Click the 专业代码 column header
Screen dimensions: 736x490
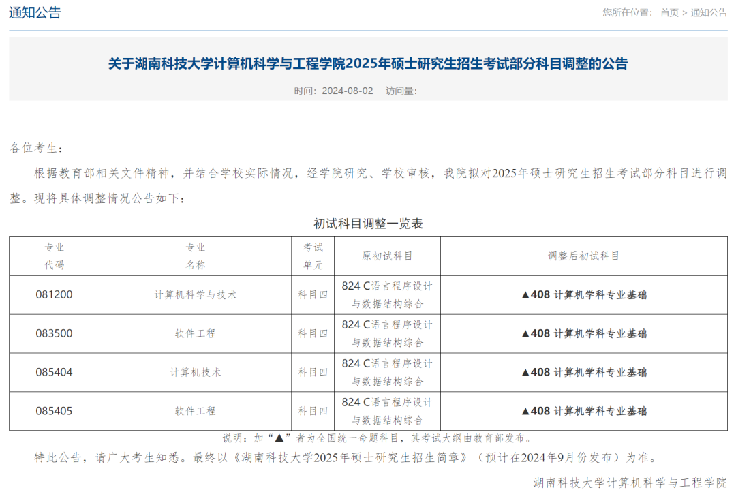54,256
